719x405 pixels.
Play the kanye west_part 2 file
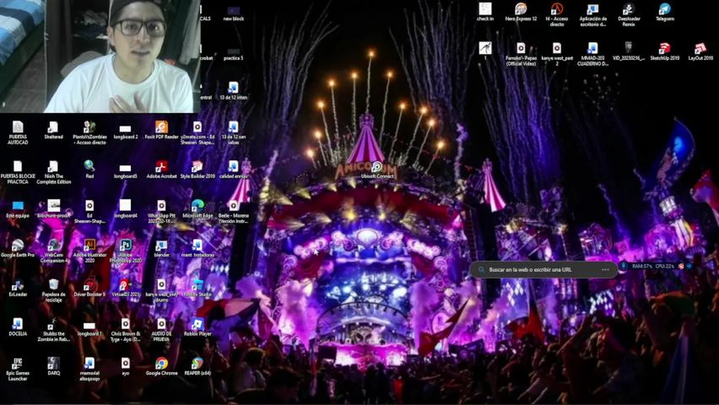557,54
